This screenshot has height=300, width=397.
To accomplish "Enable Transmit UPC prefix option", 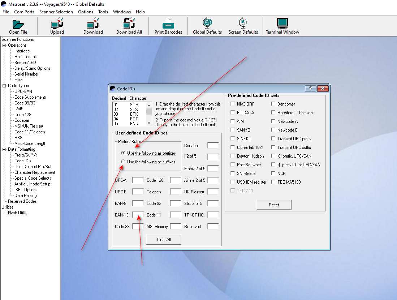I will 273,138.
